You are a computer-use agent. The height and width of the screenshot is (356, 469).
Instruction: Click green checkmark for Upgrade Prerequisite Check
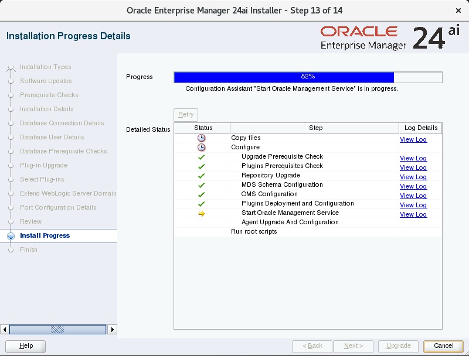201,157
